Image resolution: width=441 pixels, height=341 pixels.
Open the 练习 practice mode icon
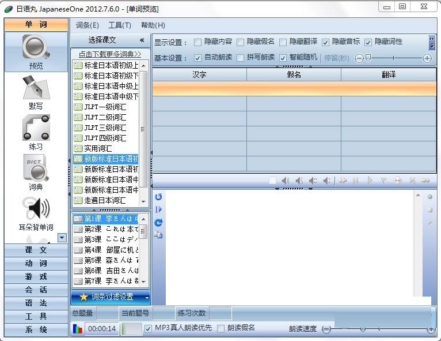pyautogui.click(x=36, y=133)
